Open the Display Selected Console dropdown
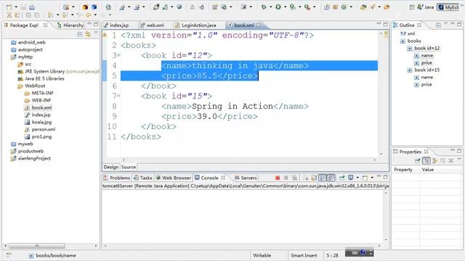This screenshot has width=465, height=261. [x=357, y=178]
